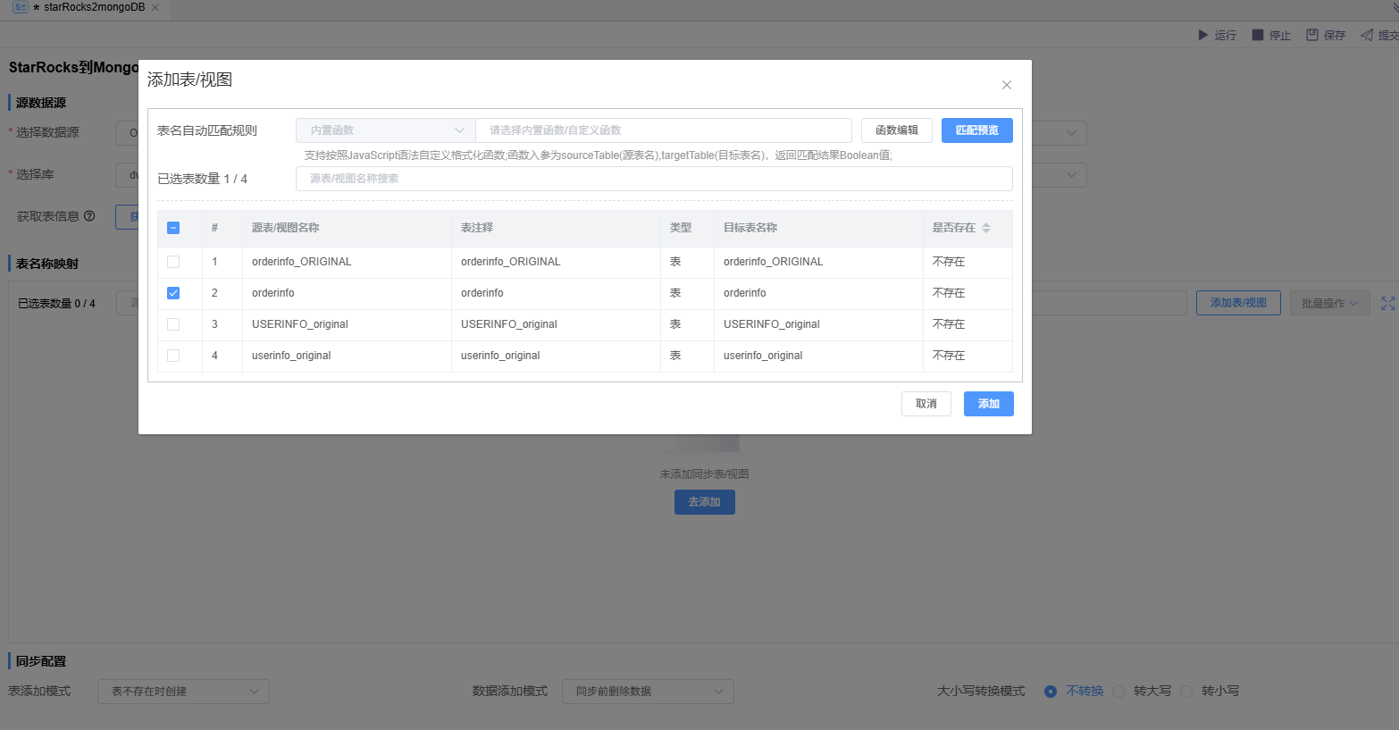Screen dimensions: 1399x730
Task: Select the 转大写 radio option
Action: (x=1118, y=692)
